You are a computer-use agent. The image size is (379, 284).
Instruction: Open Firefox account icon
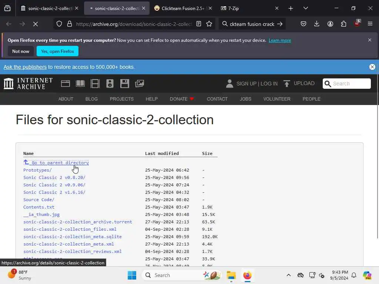pos(330,24)
